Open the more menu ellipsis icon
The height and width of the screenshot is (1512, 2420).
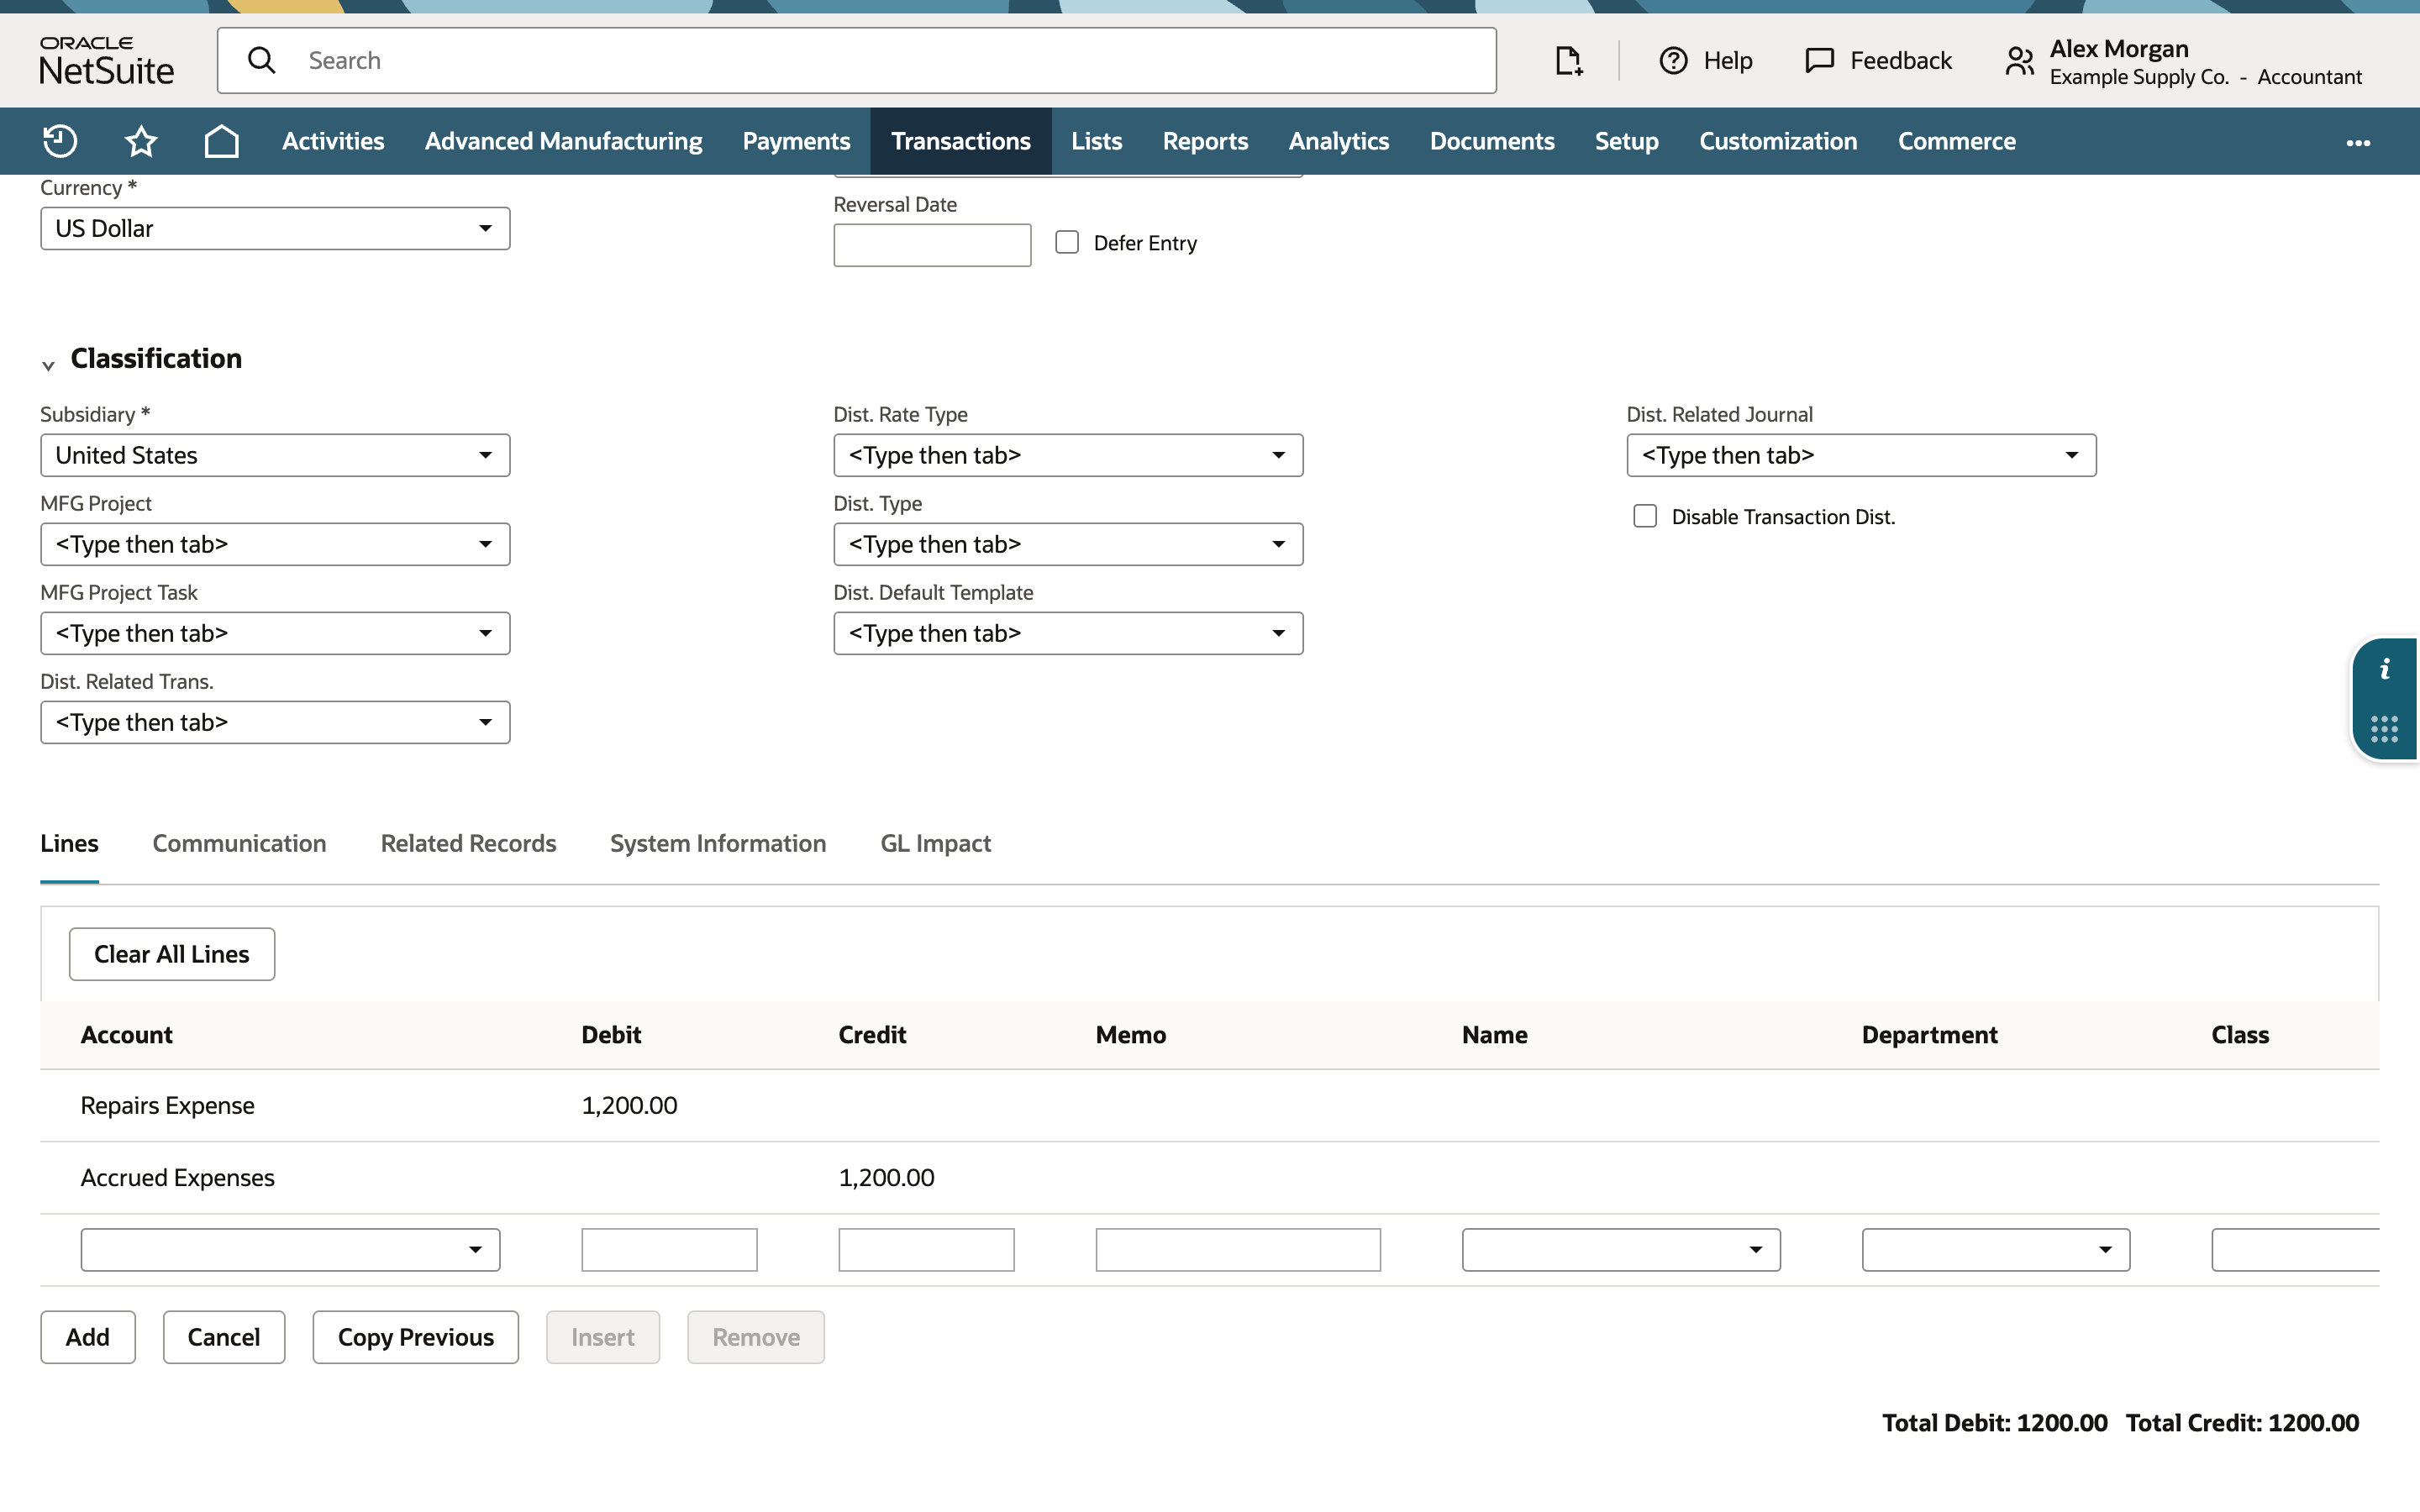(x=2358, y=142)
